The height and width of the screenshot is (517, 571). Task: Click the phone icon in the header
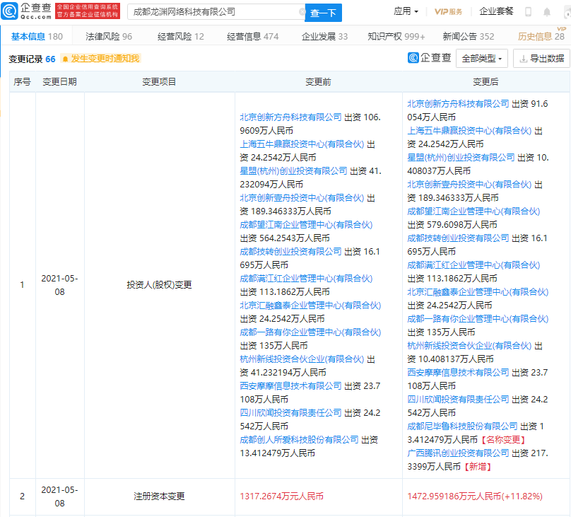(x=529, y=12)
